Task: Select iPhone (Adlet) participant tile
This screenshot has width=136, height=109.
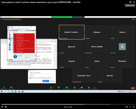Action: pyautogui.click(x=97, y=47)
